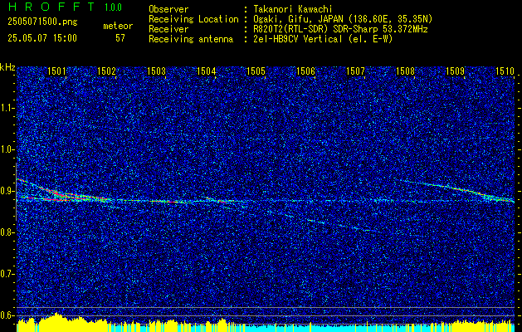
Task: Click the 1508 time marker
Action: (x=406, y=71)
